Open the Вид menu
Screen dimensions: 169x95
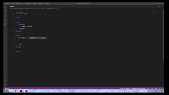tap(24, 4)
